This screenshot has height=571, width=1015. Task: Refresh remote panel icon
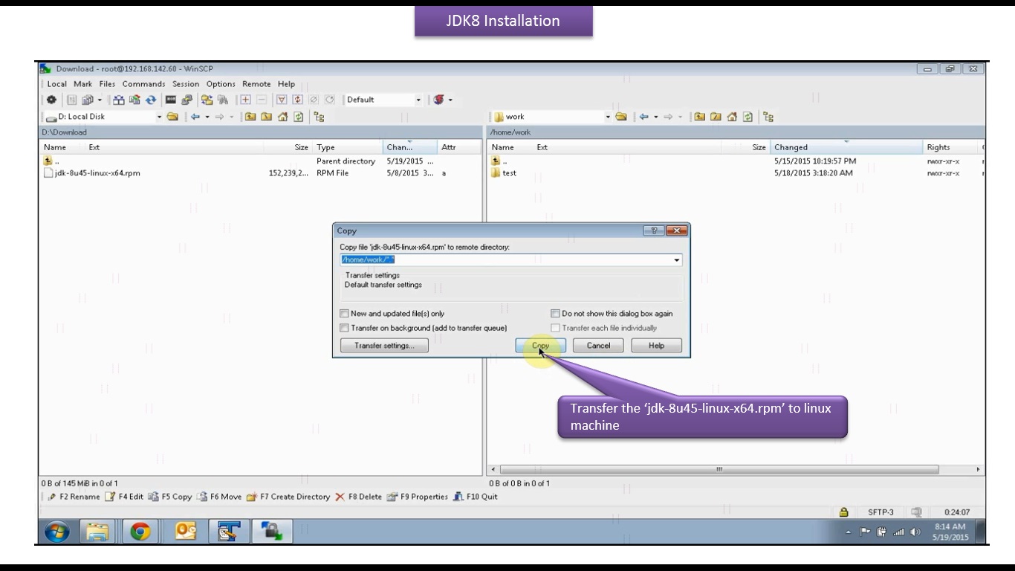click(x=747, y=117)
